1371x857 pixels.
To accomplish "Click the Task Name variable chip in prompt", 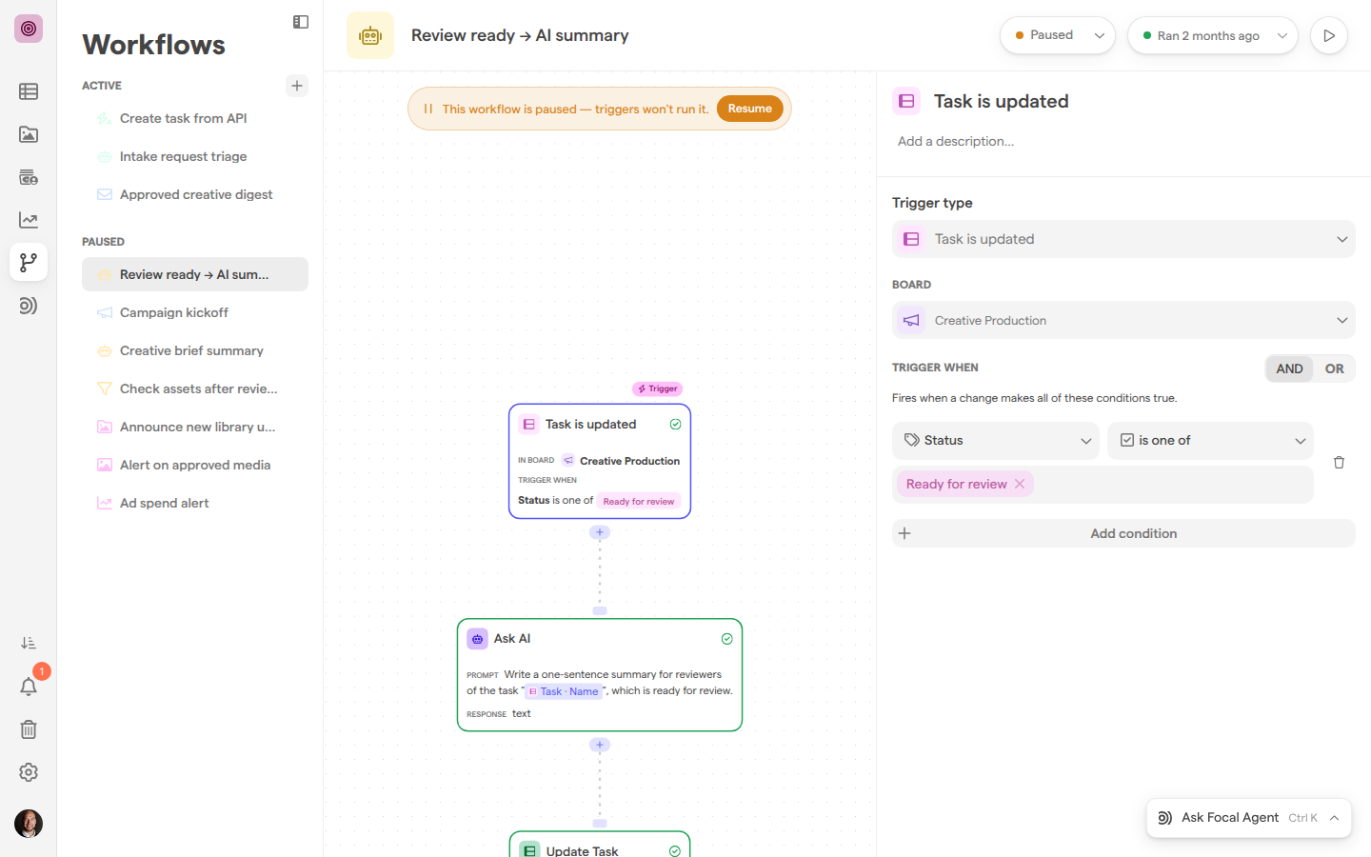I will point(564,691).
